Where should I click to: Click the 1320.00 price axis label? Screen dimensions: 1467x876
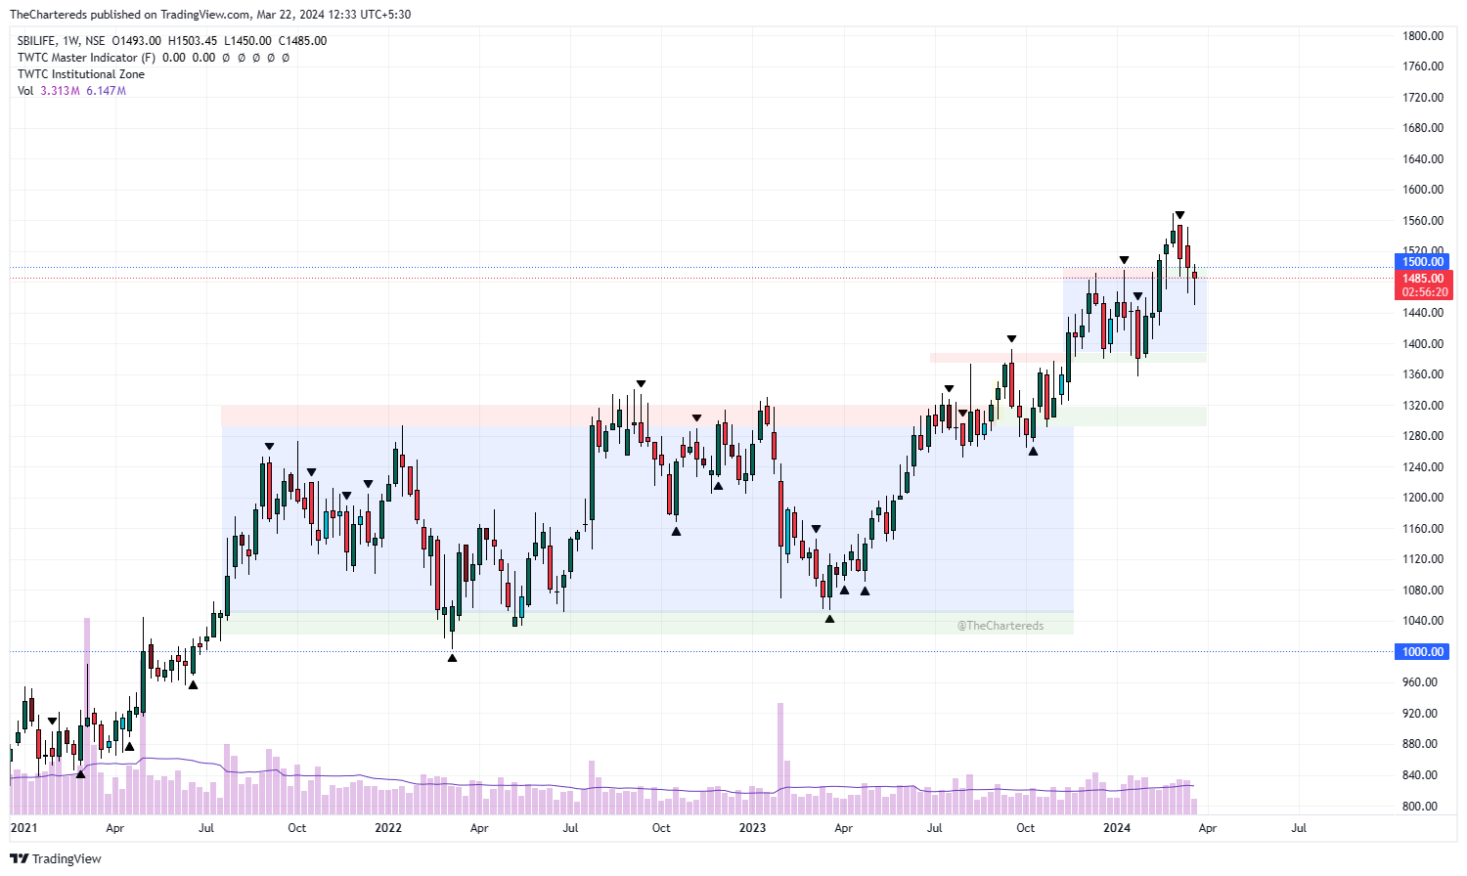tap(1423, 406)
